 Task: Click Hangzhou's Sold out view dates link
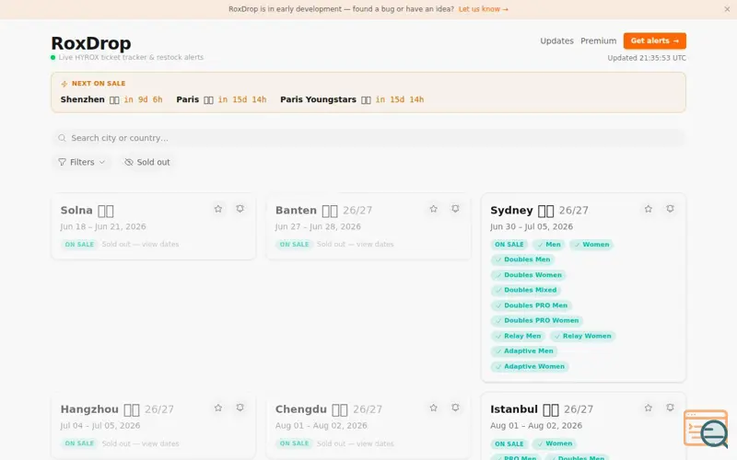coord(141,443)
